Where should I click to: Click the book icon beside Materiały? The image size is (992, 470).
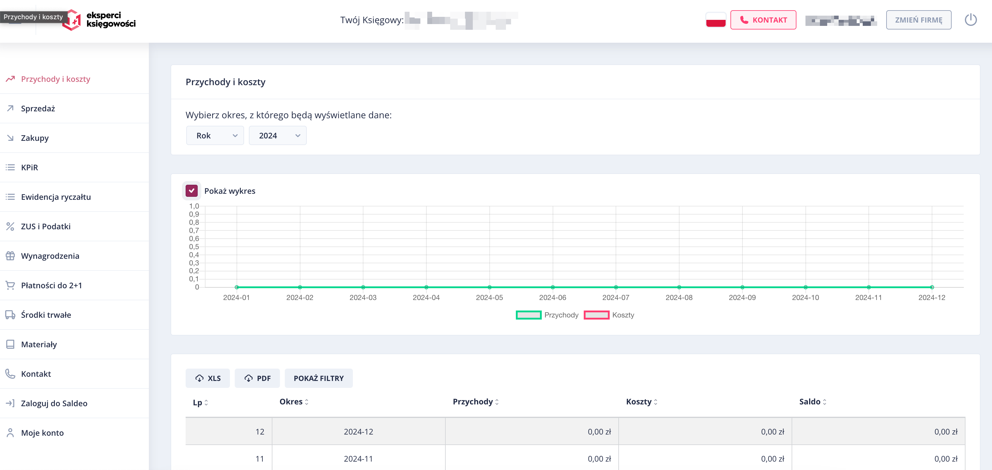11,344
